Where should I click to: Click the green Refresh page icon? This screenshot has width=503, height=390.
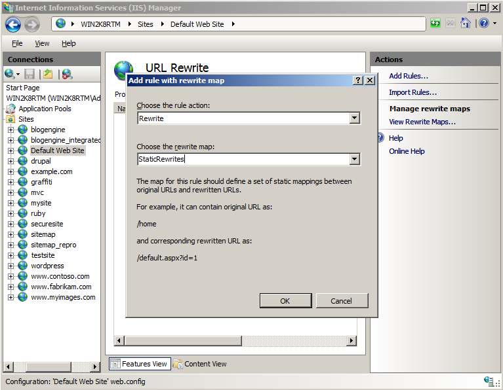tap(435, 24)
